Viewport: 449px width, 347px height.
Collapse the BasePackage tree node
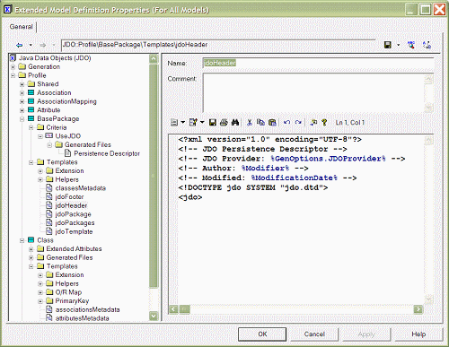[x=22, y=119]
